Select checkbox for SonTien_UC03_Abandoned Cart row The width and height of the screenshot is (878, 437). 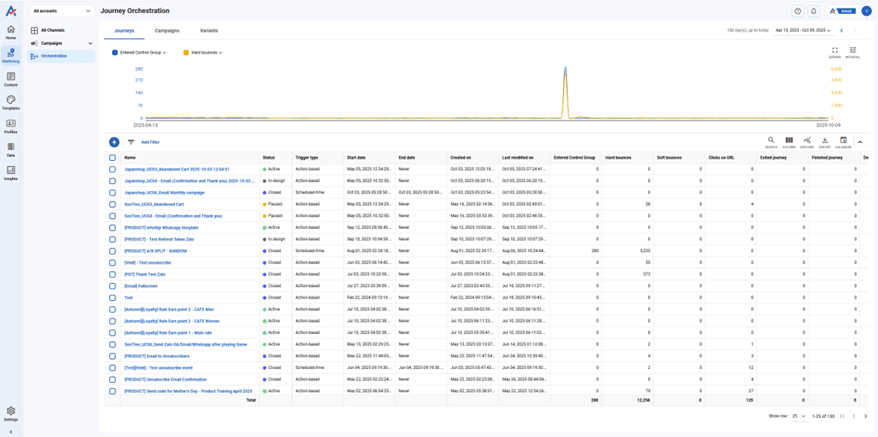point(112,204)
